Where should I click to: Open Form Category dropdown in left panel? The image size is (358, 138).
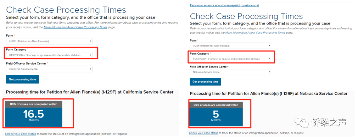coord(49,55)
